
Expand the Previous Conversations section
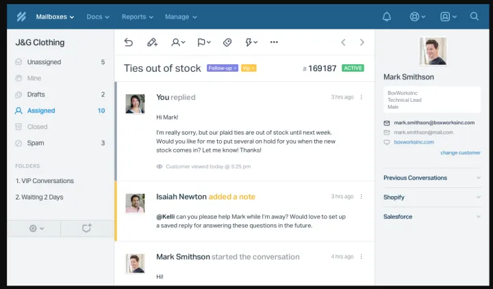432,178
